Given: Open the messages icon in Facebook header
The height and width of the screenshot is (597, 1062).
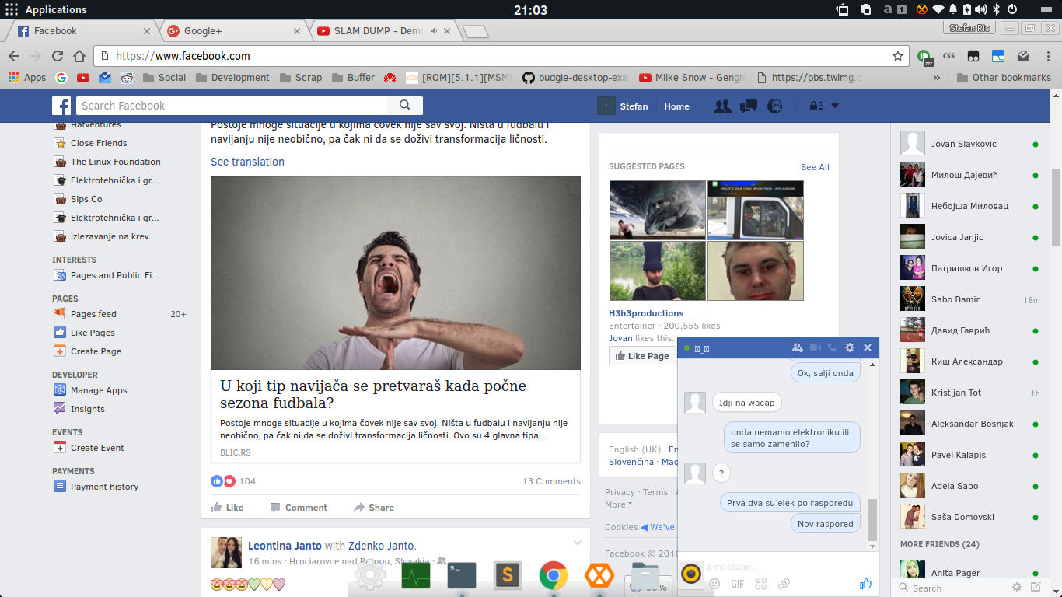Looking at the screenshot, I should [749, 106].
